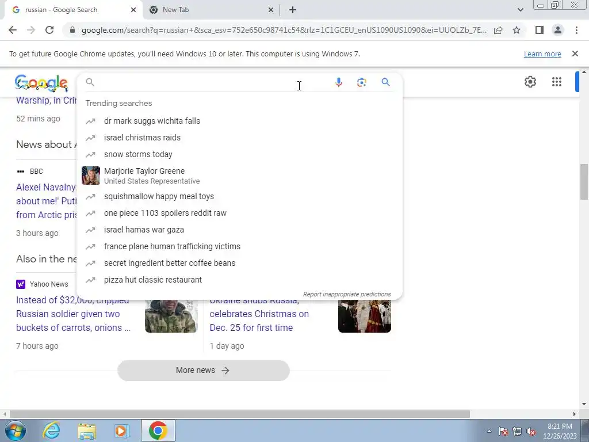Open Alexei Navalny BBC article link

click(x=46, y=201)
